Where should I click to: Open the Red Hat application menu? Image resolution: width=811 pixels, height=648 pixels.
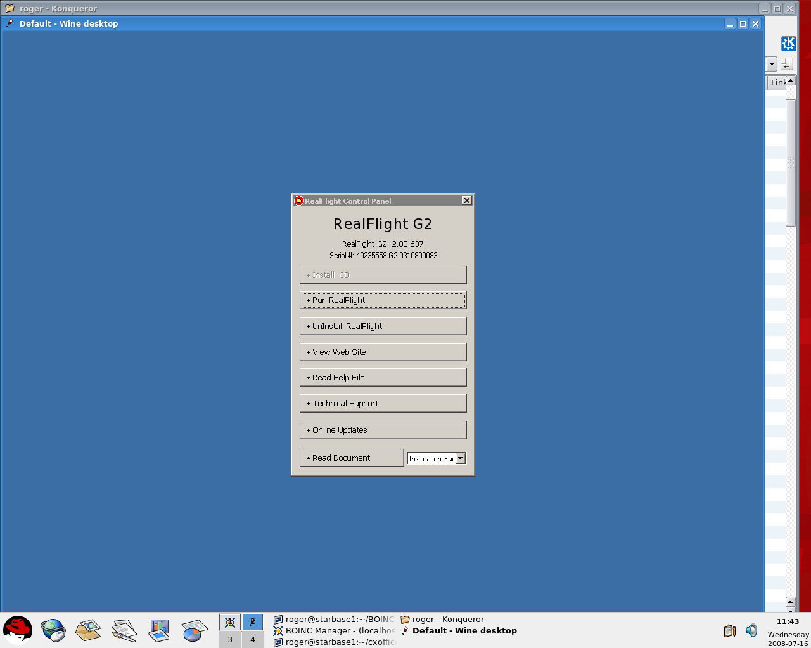click(x=18, y=630)
